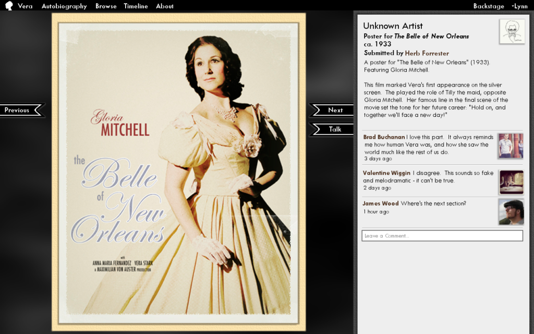534x334 pixels.
Task: Open the Unknown Artist sketch portrait thumbnail
Action: pyautogui.click(x=512, y=31)
